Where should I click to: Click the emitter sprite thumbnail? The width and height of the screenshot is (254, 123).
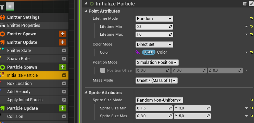[x=10, y=6]
